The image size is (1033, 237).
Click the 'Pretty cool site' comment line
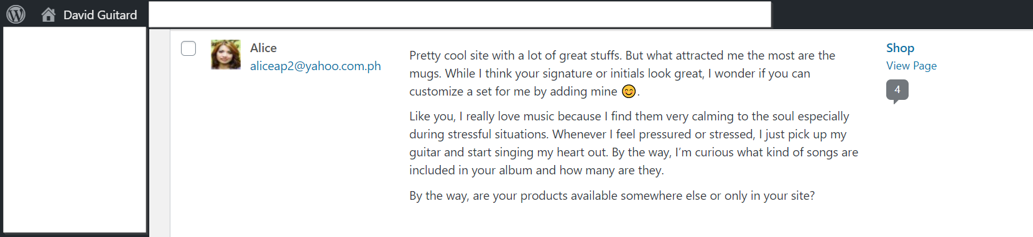click(622, 55)
